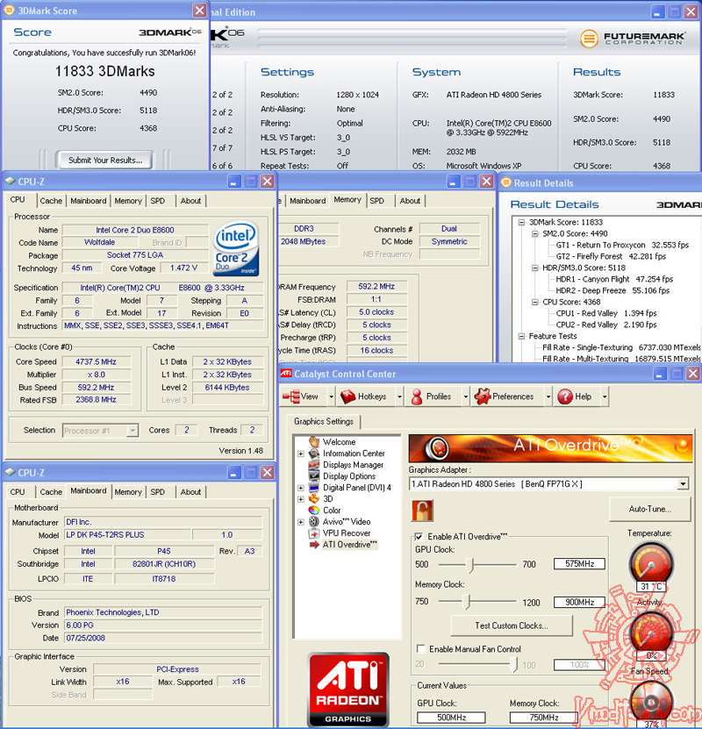702x729 pixels.
Task: Select the Color settings icon
Action: 314,510
